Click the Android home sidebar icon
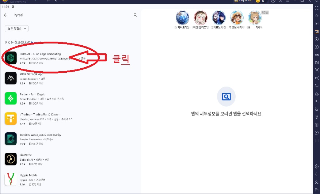The image size is (320, 194). pyautogui.click(x=317, y=182)
